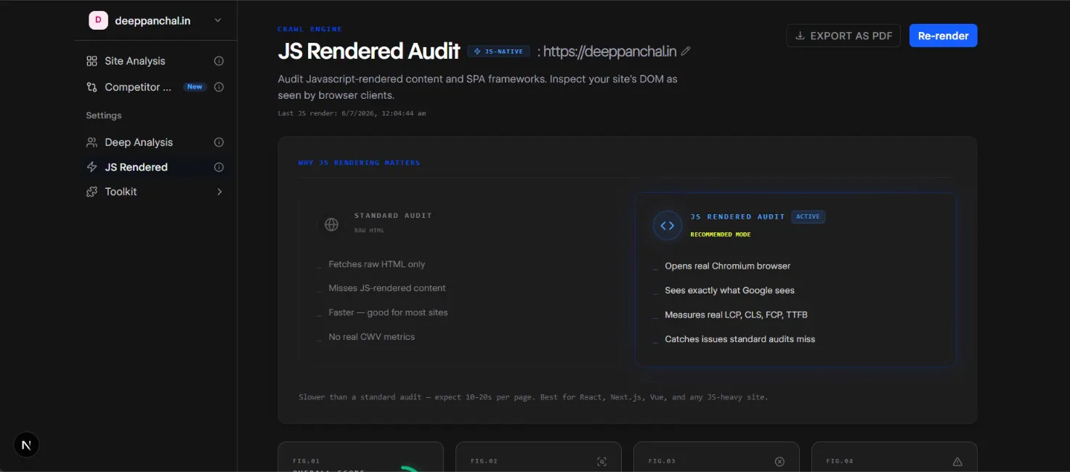Viewport: 1070px width, 472px height.
Task: Click the Deep Analysis people icon
Action: coord(92,142)
